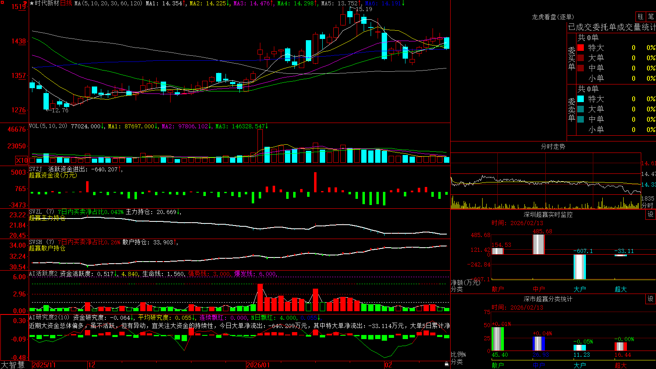Screen dimensions: 656x369
Task: Toggle the 笔 tick display button
Action: point(651,16)
